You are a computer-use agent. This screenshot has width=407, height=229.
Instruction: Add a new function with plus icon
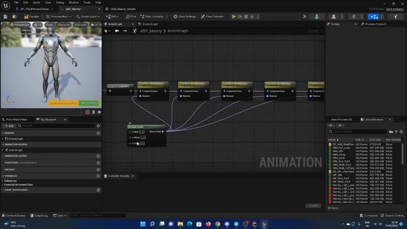click(99, 163)
